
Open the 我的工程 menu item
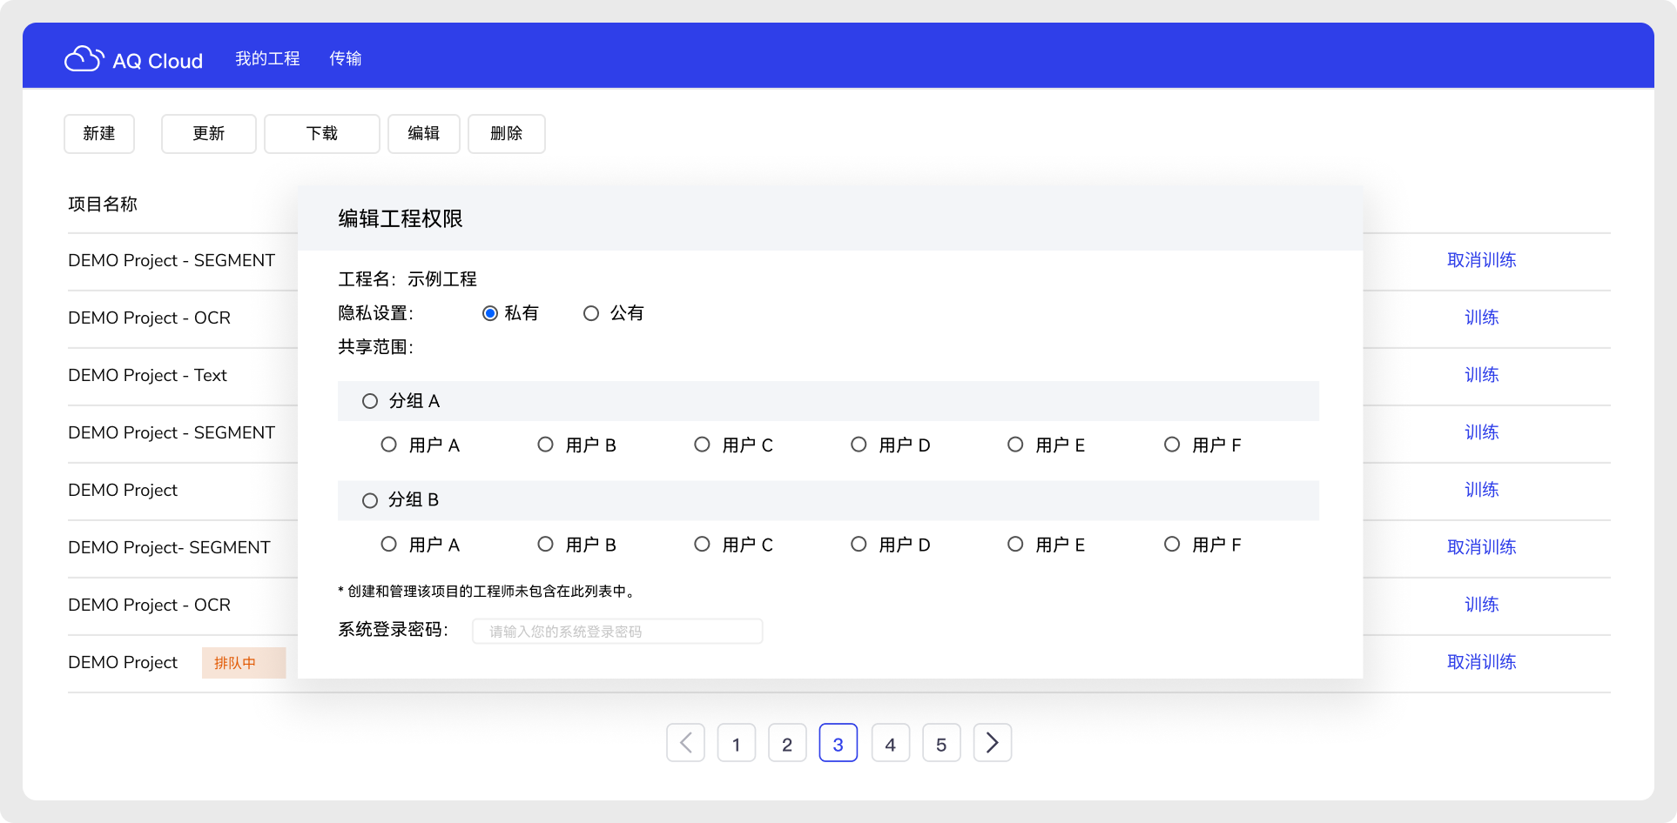(x=267, y=58)
